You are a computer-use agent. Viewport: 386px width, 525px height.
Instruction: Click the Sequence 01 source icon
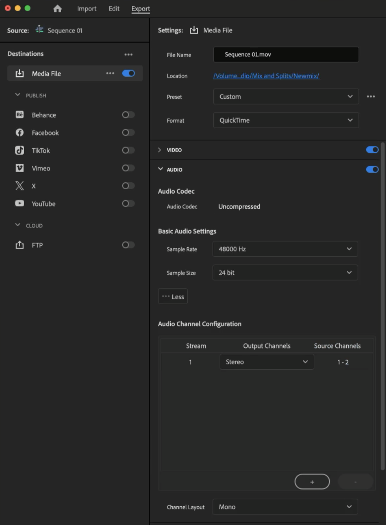39,30
